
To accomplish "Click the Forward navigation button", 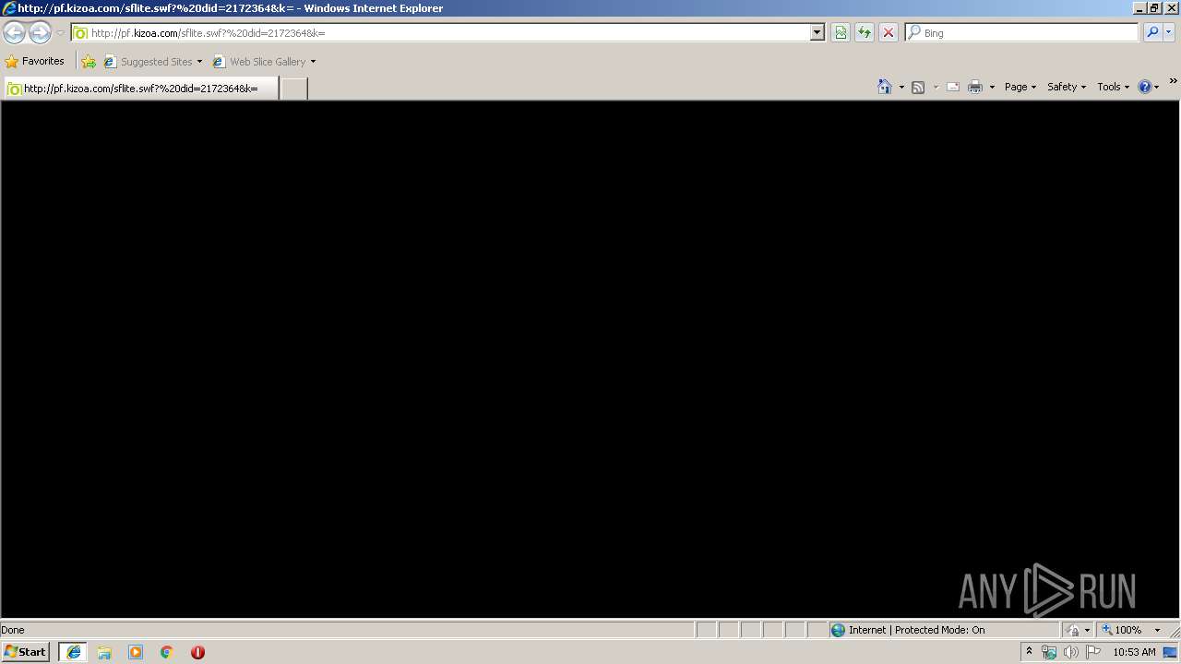I will click(x=40, y=33).
